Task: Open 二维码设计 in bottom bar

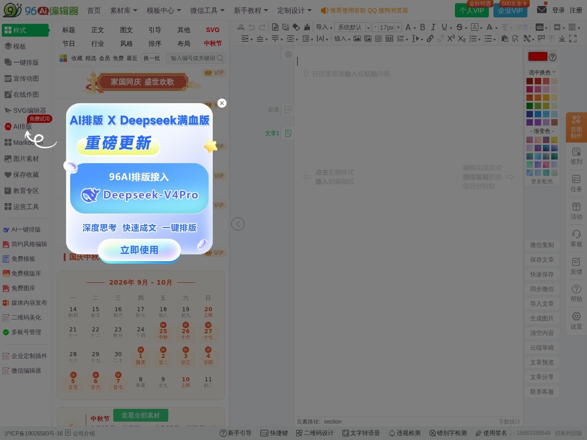Action: coord(315,433)
